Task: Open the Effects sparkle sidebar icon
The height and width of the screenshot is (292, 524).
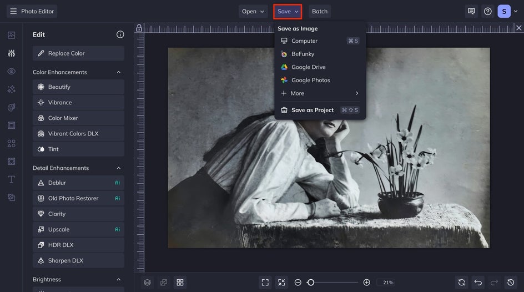Action: pyautogui.click(x=11, y=89)
